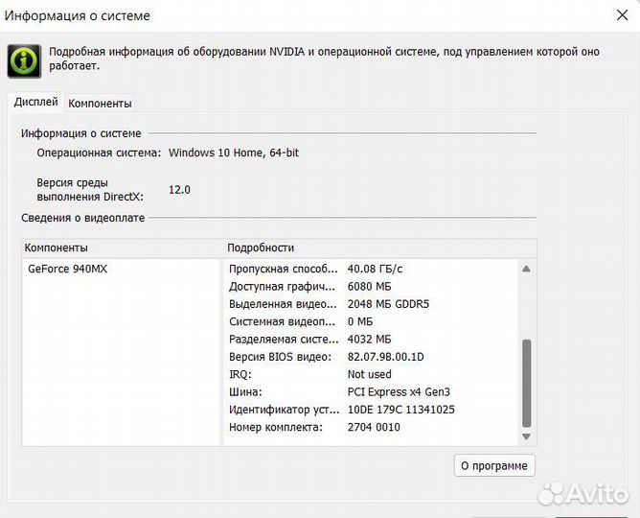640x518 pixels.
Task: Click the Подробности column header
Action: pos(261,247)
